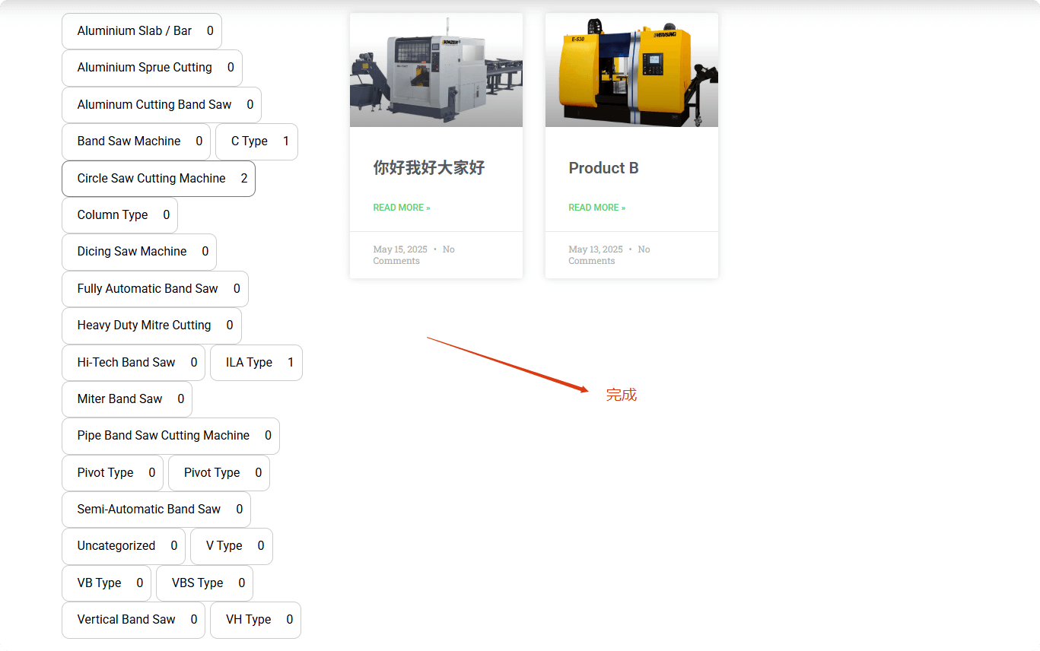Select the C Type category
Viewport: 1040px width, 651px height.
point(256,141)
